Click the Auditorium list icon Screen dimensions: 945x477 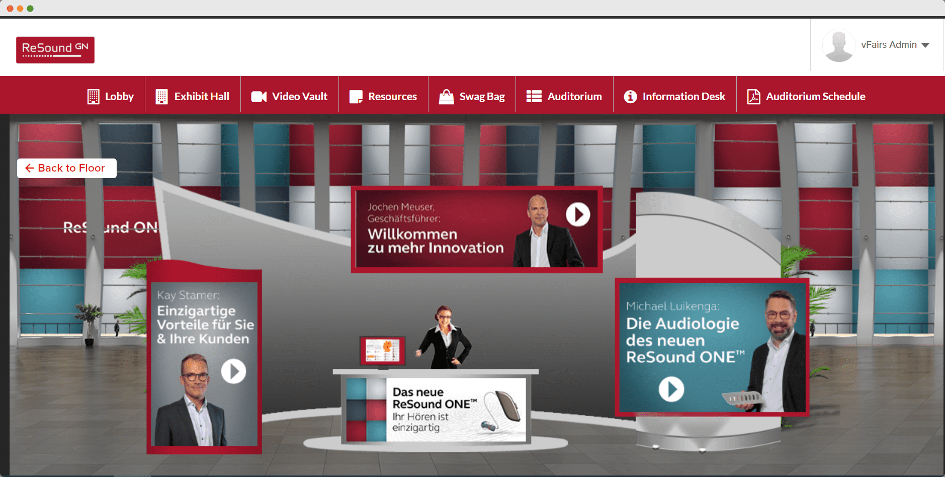(x=534, y=97)
